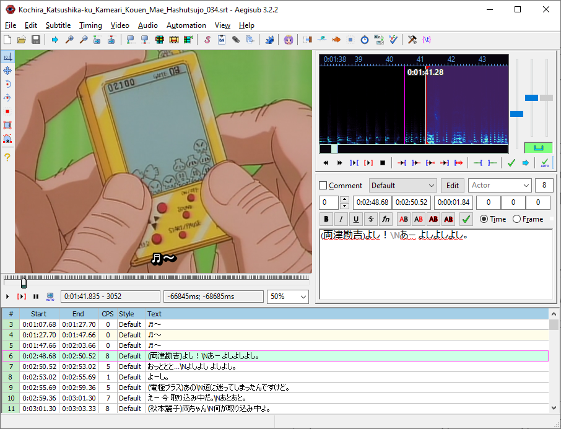The width and height of the screenshot is (561, 429).
Task: Adjust the audio vertical zoom slider
Action: [531, 98]
